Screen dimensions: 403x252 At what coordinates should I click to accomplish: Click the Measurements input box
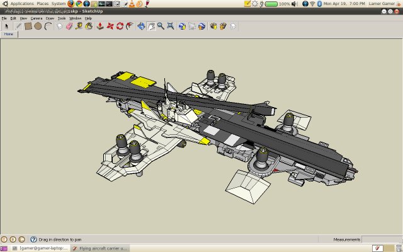pyautogui.click(x=381, y=239)
